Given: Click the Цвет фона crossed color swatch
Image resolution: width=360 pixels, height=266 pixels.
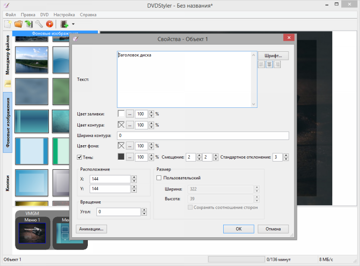Looking at the screenshot, I should coord(121,146).
